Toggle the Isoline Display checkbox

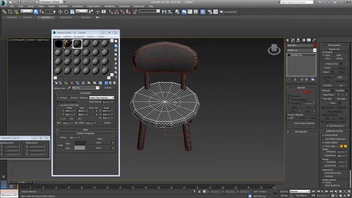coord(323,142)
